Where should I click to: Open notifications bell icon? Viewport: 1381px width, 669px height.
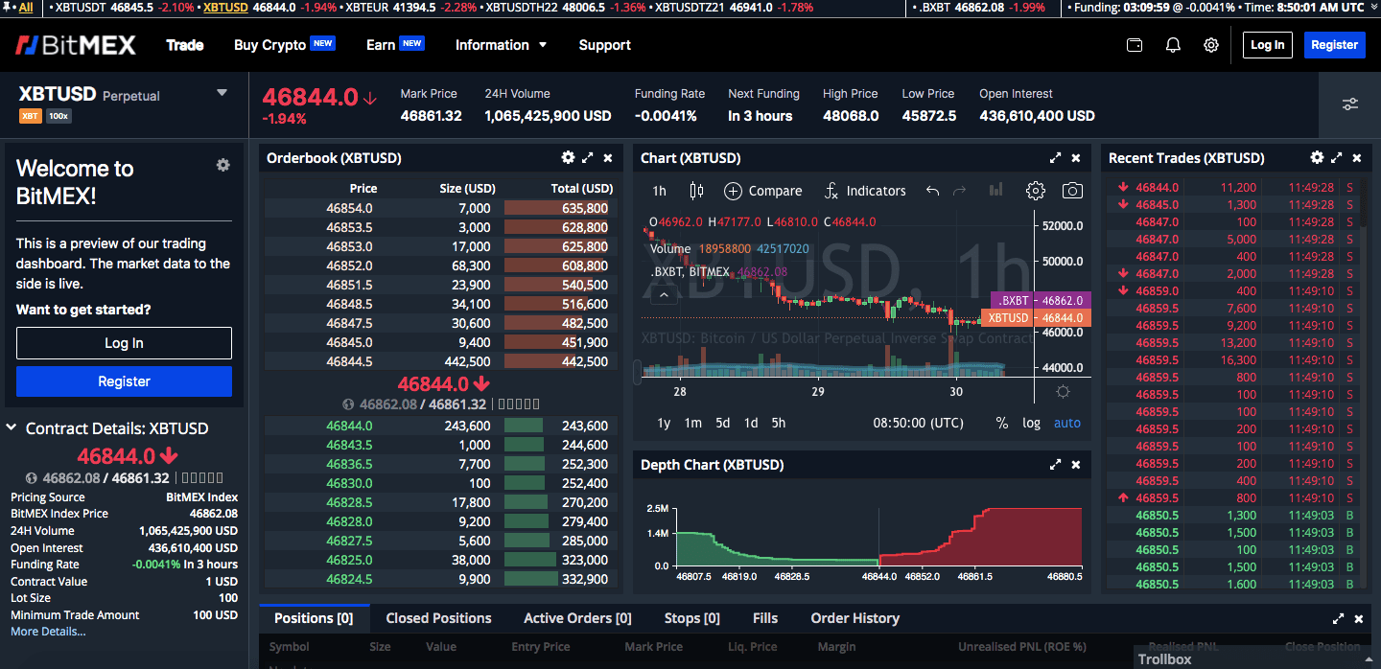1173,45
